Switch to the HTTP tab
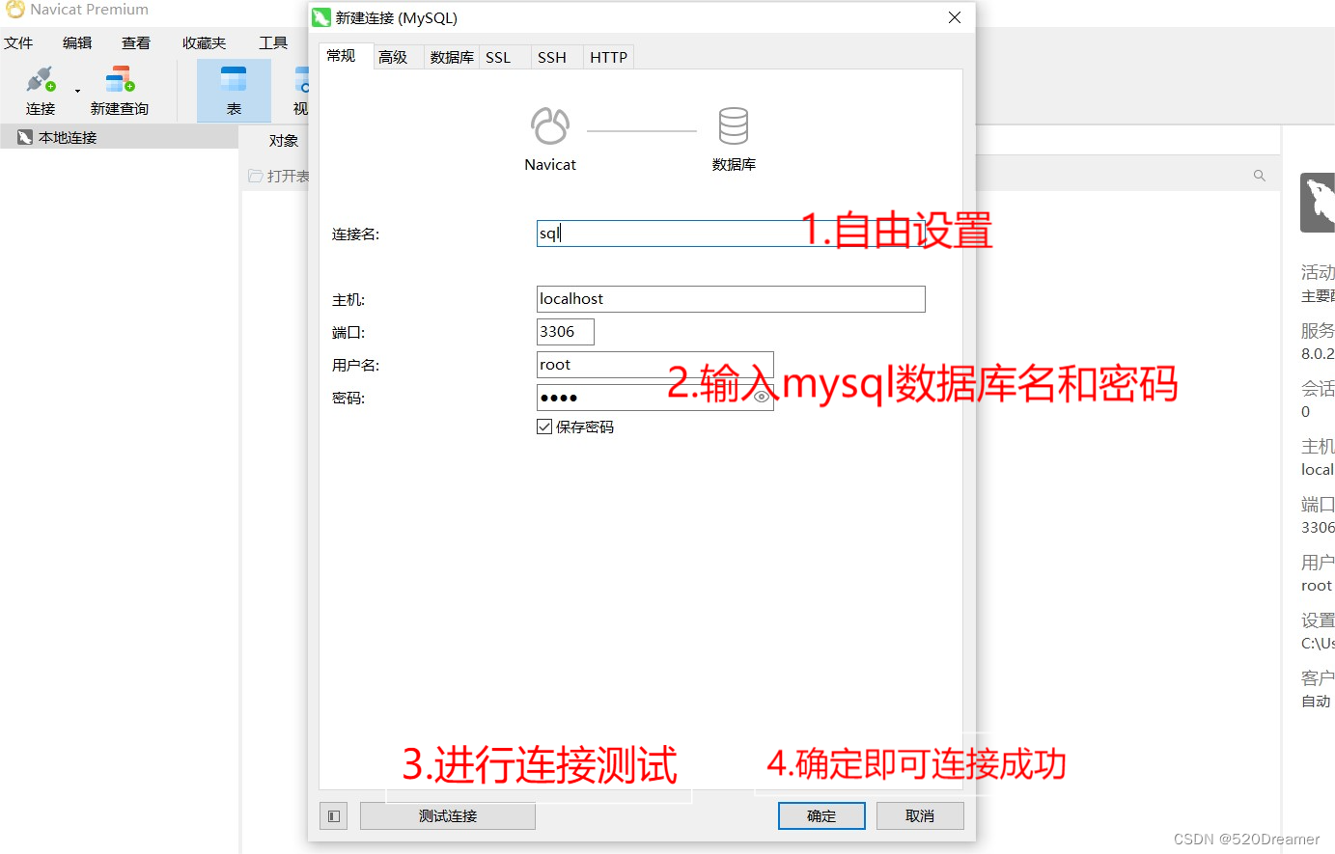1335x854 pixels. (609, 57)
